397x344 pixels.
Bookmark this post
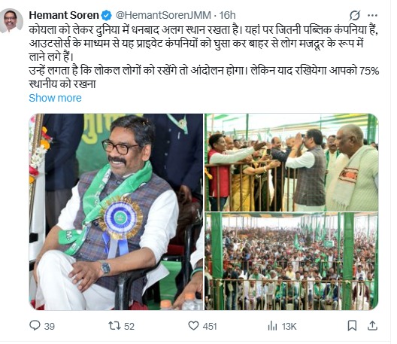[352, 325]
